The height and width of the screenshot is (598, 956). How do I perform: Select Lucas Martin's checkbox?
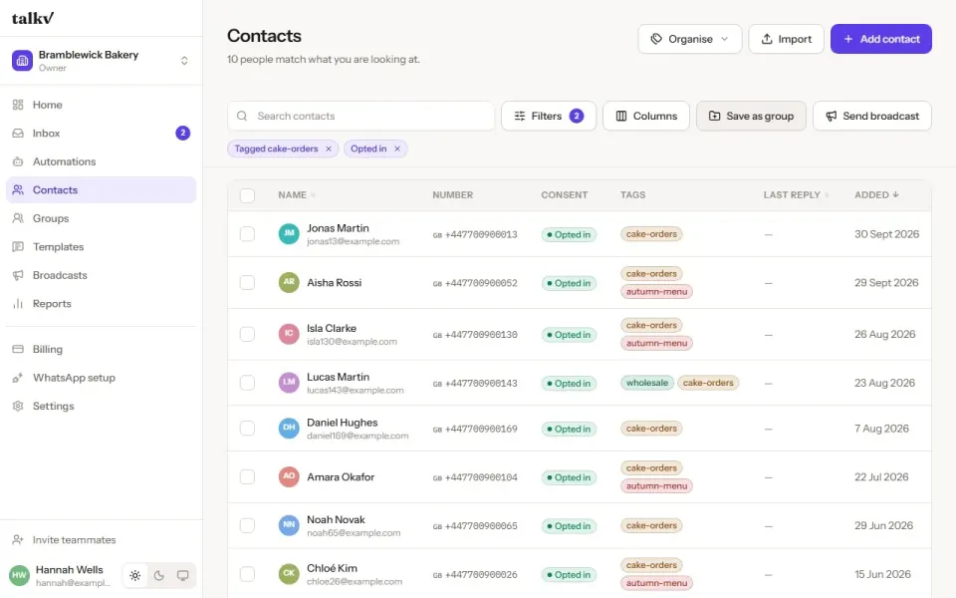point(247,383)
